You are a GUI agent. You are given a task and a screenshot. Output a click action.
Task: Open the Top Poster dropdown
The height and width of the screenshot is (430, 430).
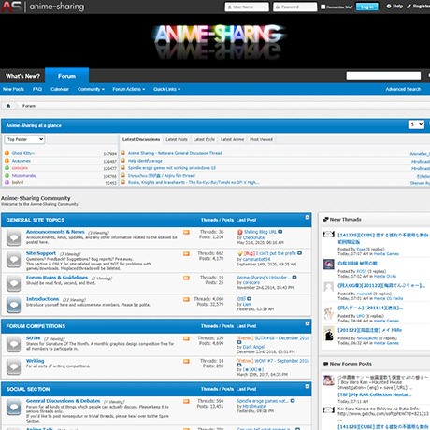point(24,139)
